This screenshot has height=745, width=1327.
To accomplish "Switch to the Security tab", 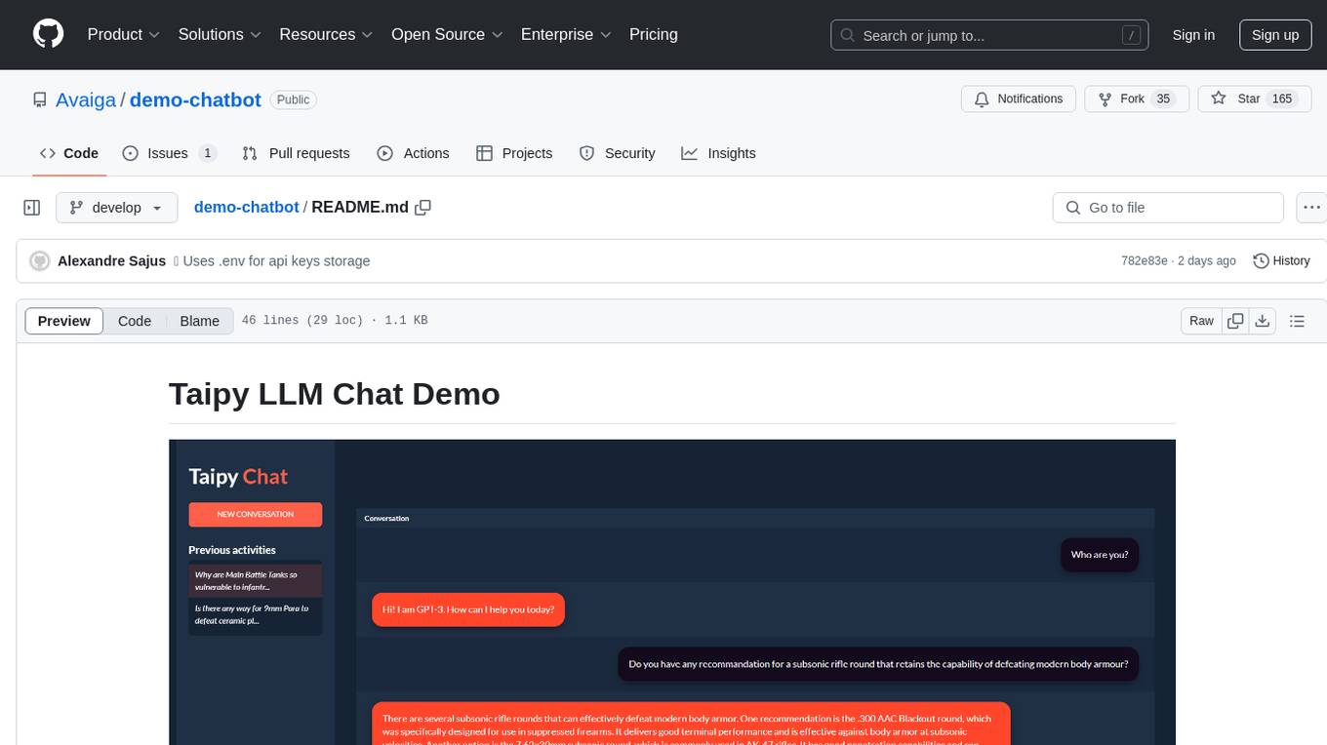I will click(x=617, y=153).
